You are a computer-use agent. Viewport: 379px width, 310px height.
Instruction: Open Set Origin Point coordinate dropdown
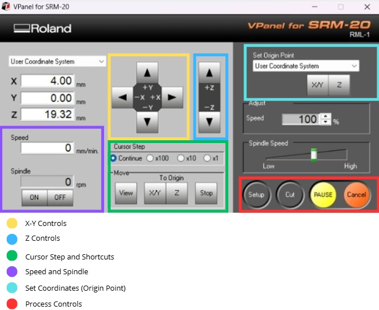(x=306, y=66)
